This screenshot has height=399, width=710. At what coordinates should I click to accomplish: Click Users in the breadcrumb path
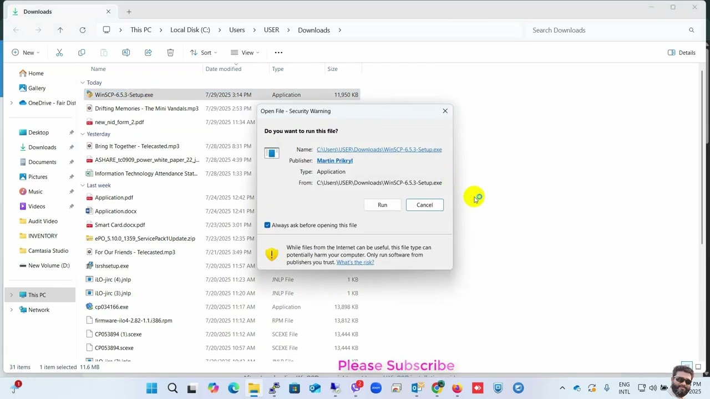[x=237, y=30]
